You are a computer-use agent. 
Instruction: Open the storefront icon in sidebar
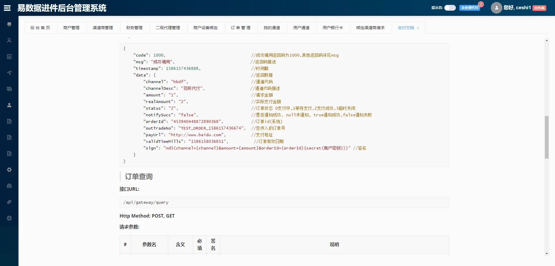pos(9,24)
